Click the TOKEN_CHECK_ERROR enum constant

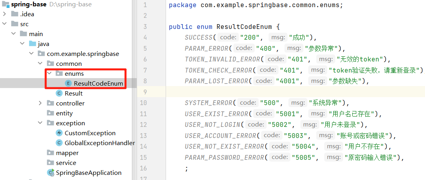pos(218,71)
